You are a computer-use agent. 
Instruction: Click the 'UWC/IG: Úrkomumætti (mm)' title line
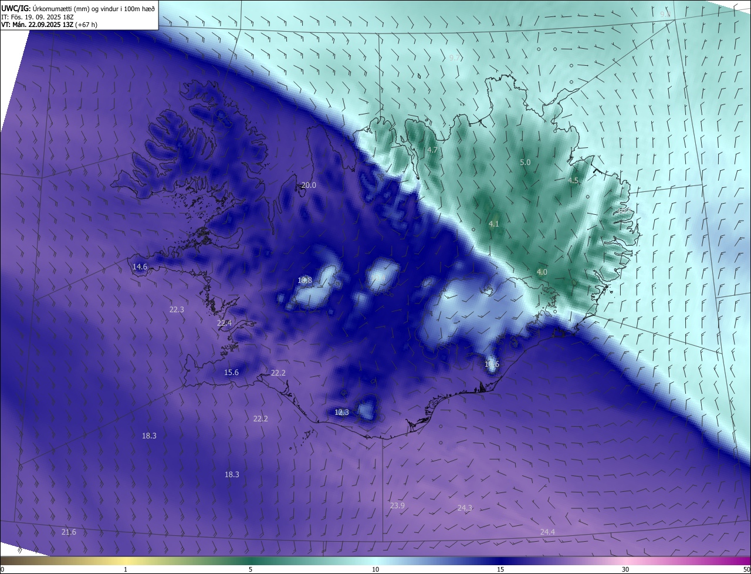tap(77, 8)
